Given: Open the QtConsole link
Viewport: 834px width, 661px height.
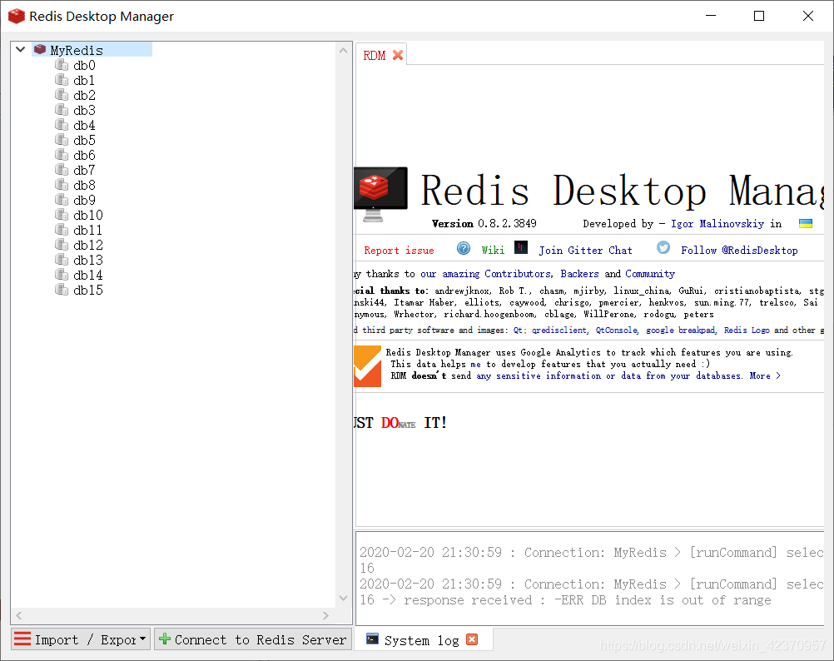Looking at the screenshot, I should point(617,330).
